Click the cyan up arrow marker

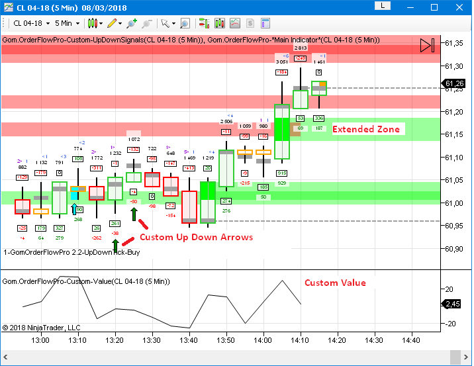(74, 209)
